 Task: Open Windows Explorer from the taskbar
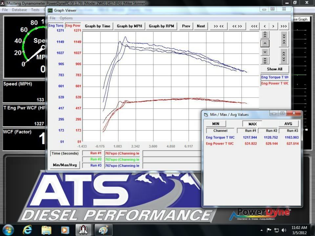pyautogui.click(x=46, y=230)
